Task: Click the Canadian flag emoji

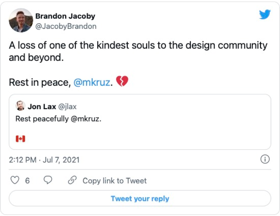Action: coord(20,139)
